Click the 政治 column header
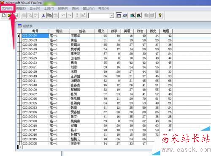The height and width of the screenshot is (156, 211). (140, 31)
